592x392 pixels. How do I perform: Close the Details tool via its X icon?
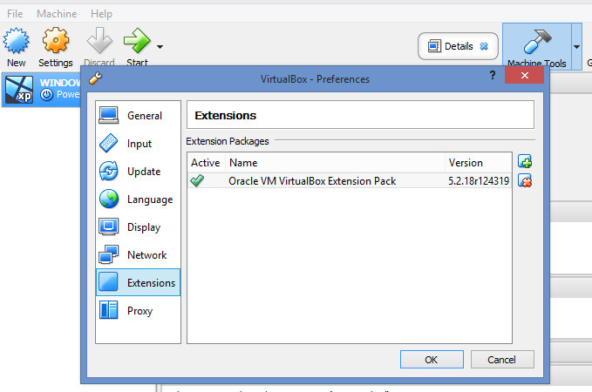[x=484, y=46]
